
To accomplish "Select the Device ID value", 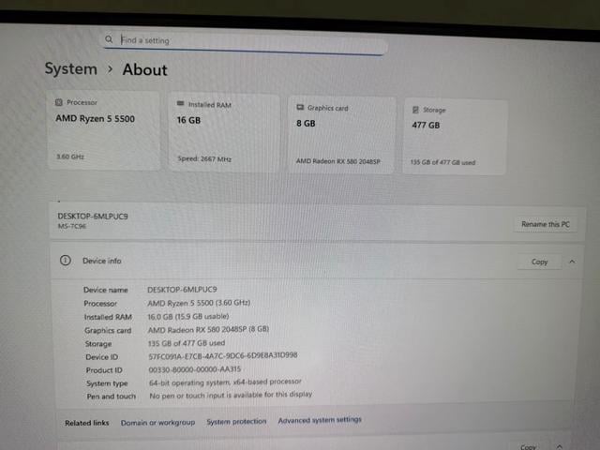I will (x=223, y=356).
